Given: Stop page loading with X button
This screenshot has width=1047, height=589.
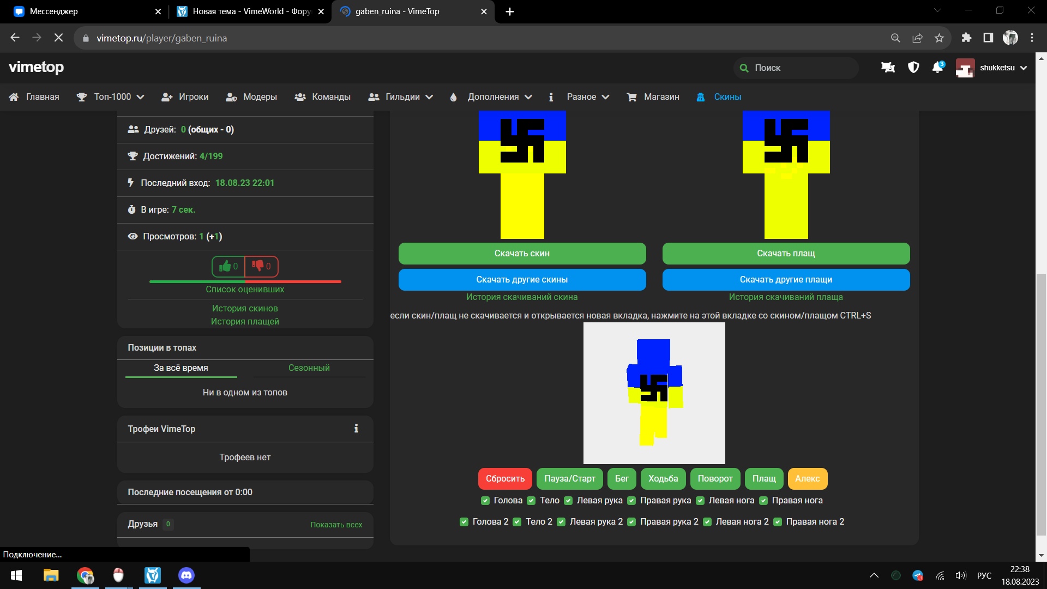Looking at the screenshot, I should pos(58,38).
